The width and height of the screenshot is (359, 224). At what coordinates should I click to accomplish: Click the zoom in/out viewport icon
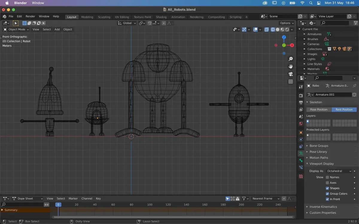pyautogui.click(x=290, y=59)
